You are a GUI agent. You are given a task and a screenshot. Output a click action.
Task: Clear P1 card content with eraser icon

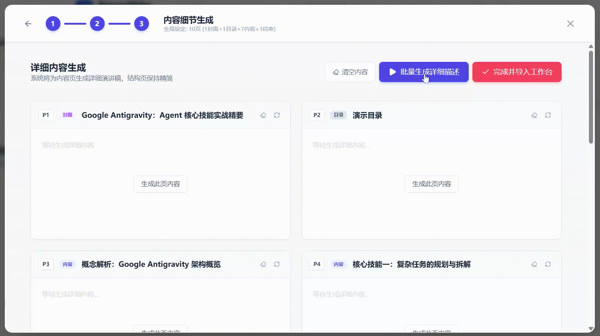point(263,115)
